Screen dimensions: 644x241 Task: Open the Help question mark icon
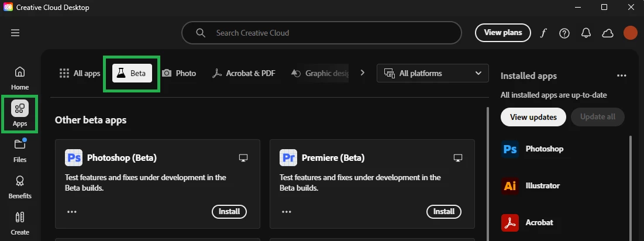pyautogui.click(x=564, y=33)
